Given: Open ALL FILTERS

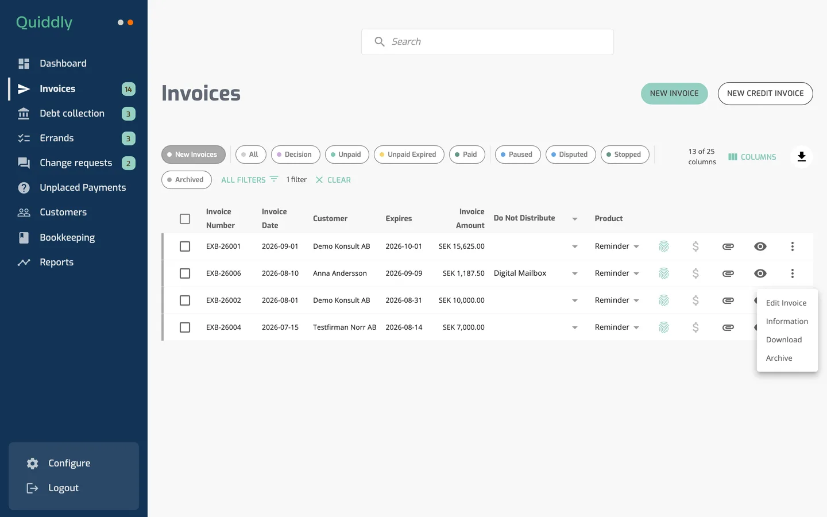Looking at the screenshot, I should click(x=249, y=180).
